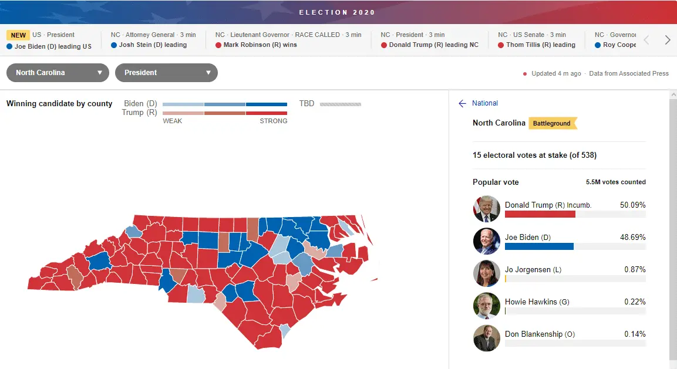Open the NC US Senate race card
The image size is (677, 369).
(x=536, y=40)
